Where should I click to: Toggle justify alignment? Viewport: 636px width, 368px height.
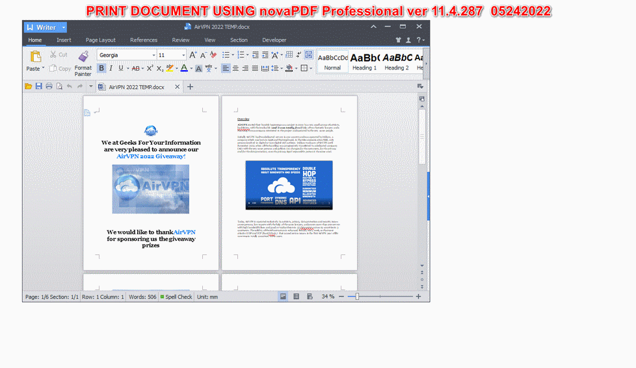tap(255, 68)
